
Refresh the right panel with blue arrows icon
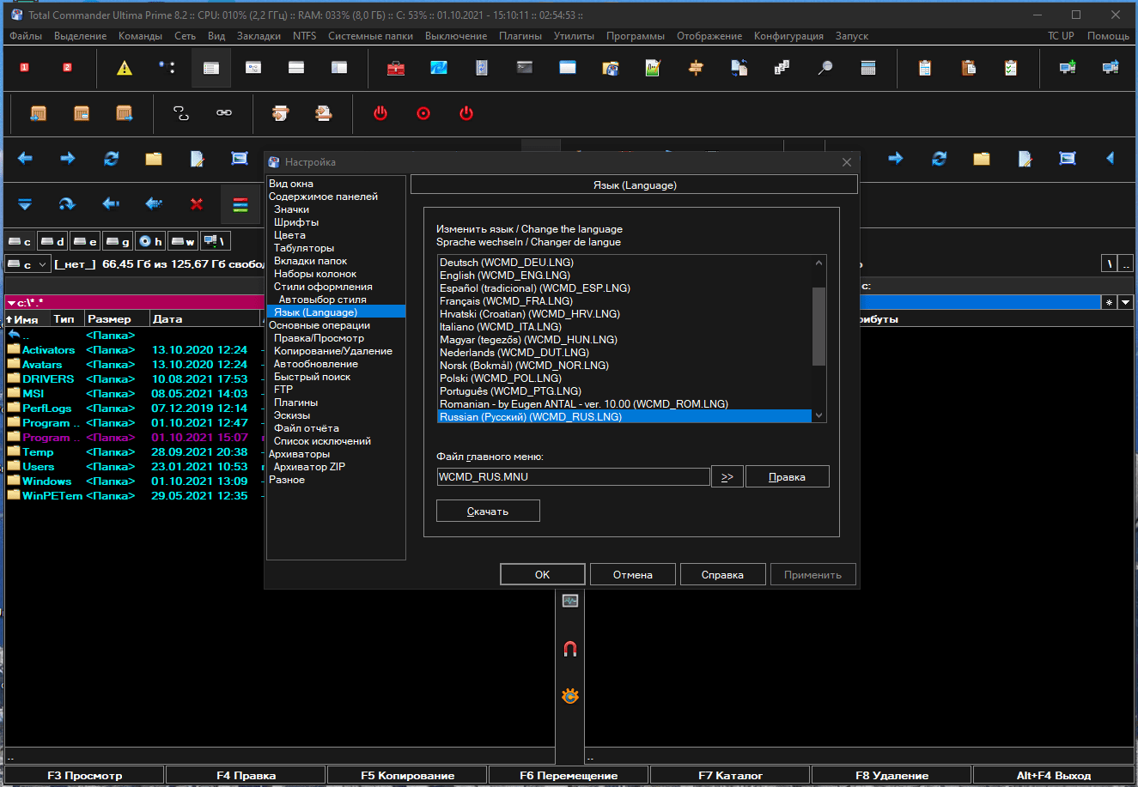tap(939, 159)
